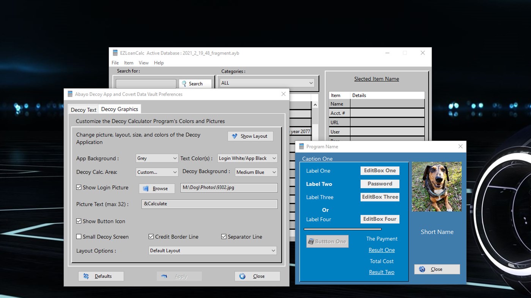This screenshot has width=531, height=298.
Task: Disable the Separator Line checkbox
Action: [x=224, y=237]
